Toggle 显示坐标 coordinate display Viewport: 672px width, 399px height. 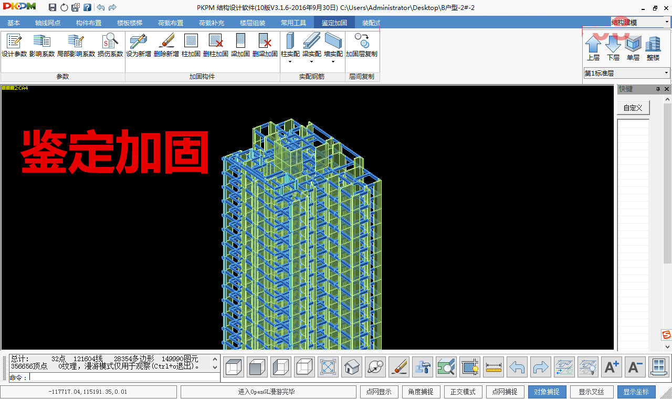coord(636,392)
